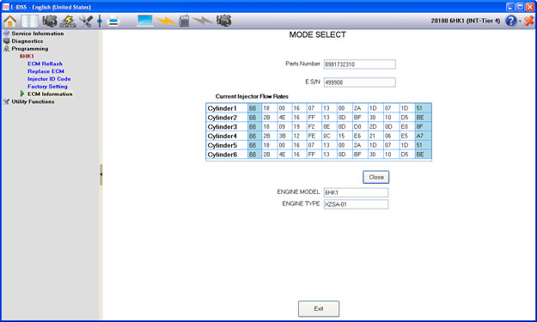
Task: Open the Injector ID Code link
Action: (49, 79)
